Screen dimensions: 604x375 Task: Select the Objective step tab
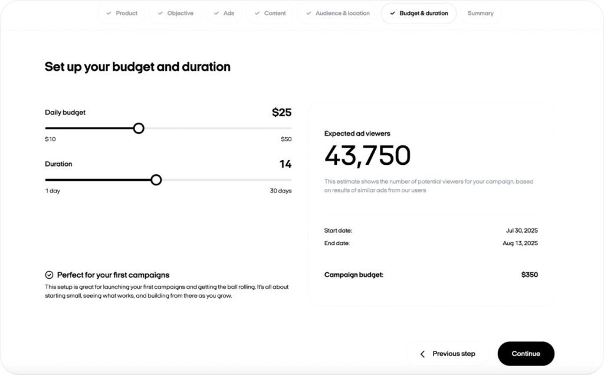pyautogui.click(x=175, y=12)
